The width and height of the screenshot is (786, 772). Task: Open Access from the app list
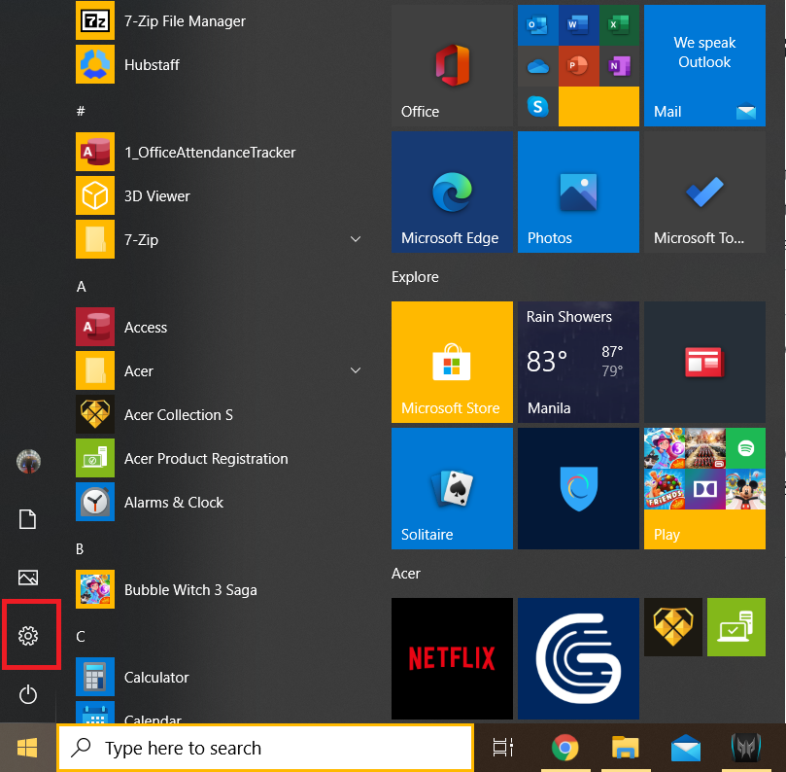click(218, 327)
